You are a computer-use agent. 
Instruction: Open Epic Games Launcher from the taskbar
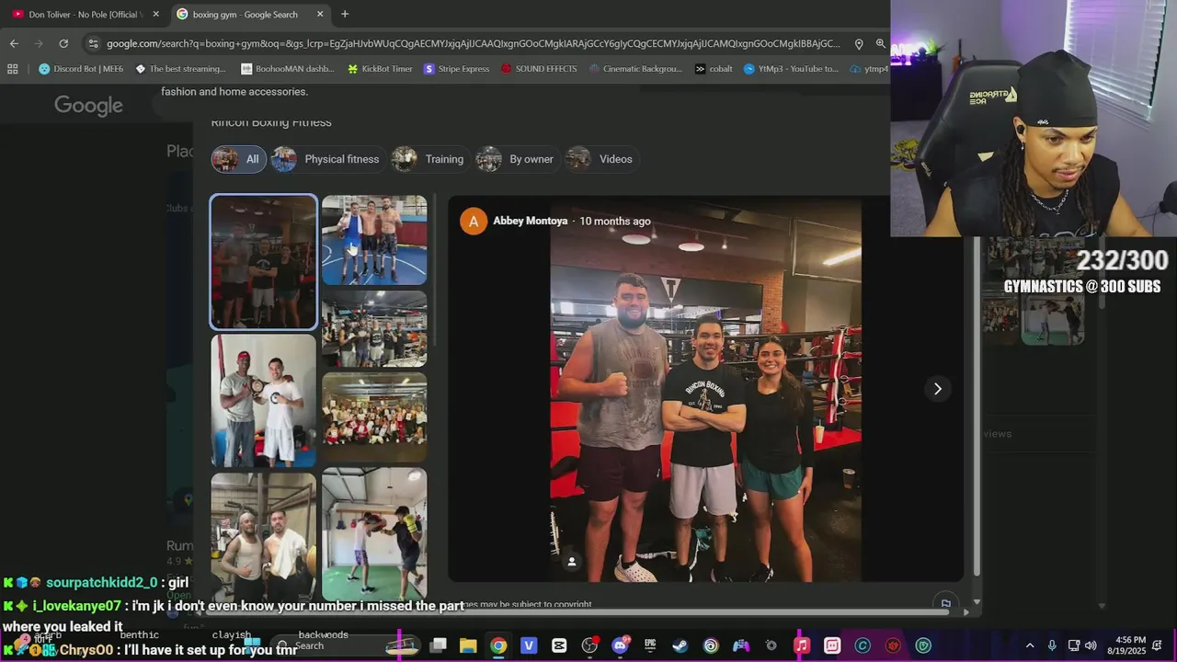pyautogui.click(x=650, y=645)
